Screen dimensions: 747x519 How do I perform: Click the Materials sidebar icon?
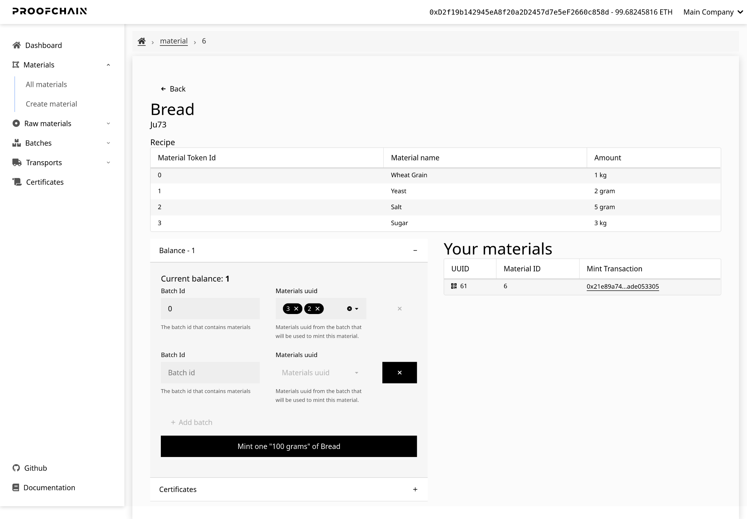tap(16, 64)
